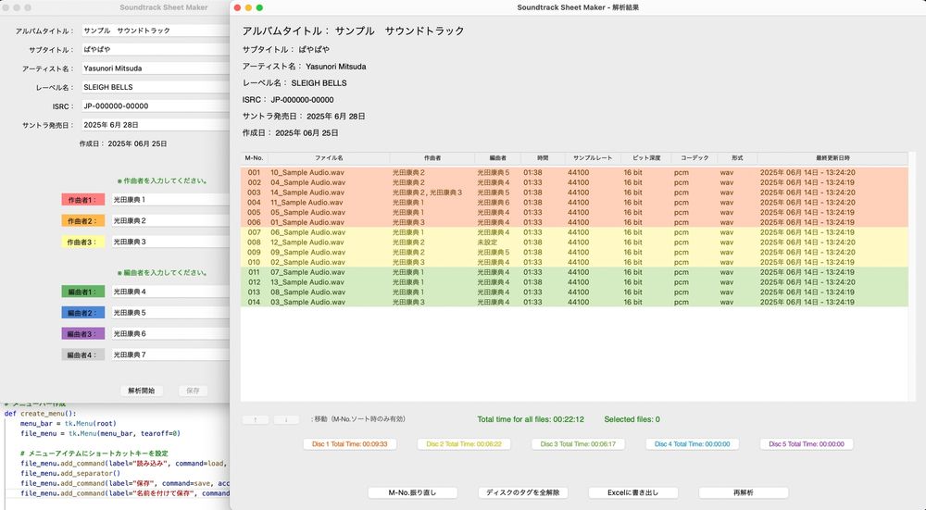Sort by コーデック column header

[x=694, y=158]
